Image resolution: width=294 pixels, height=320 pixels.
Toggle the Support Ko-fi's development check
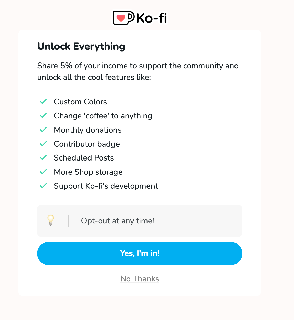click(x=43, y=186)
